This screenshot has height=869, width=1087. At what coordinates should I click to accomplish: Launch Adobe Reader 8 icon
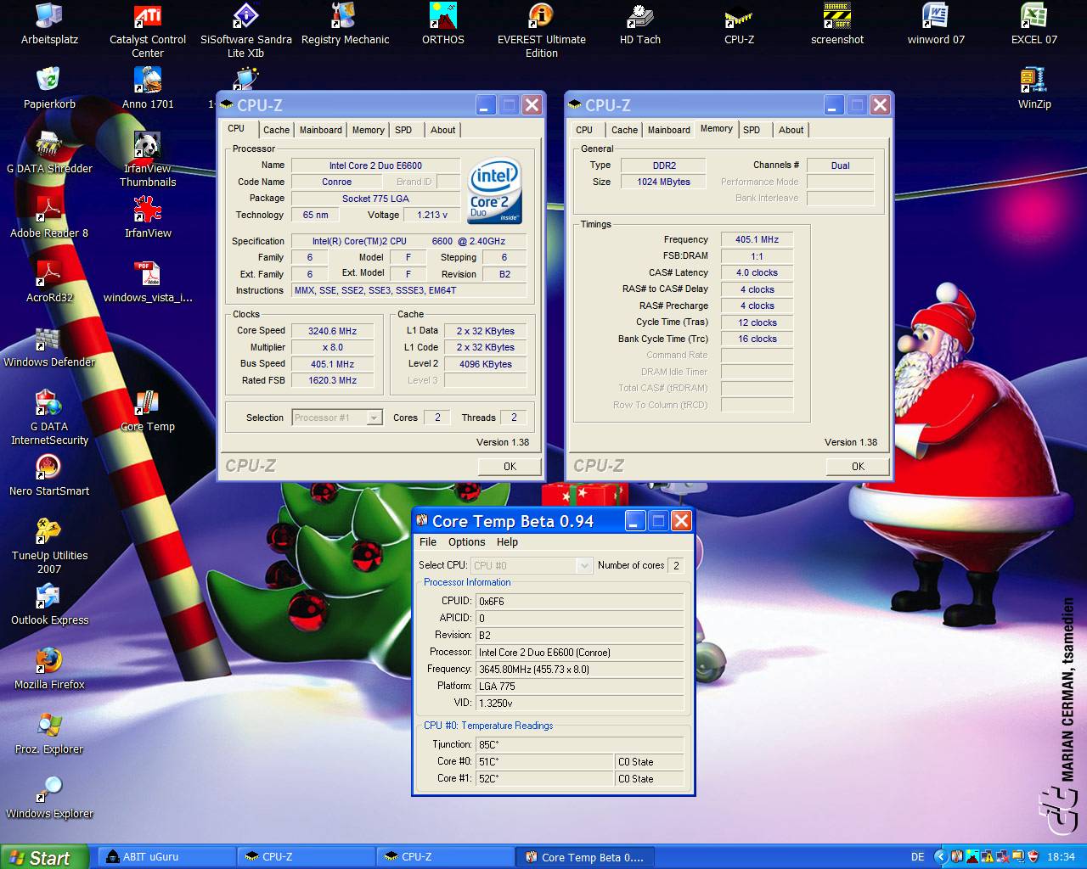pos(49,218)
